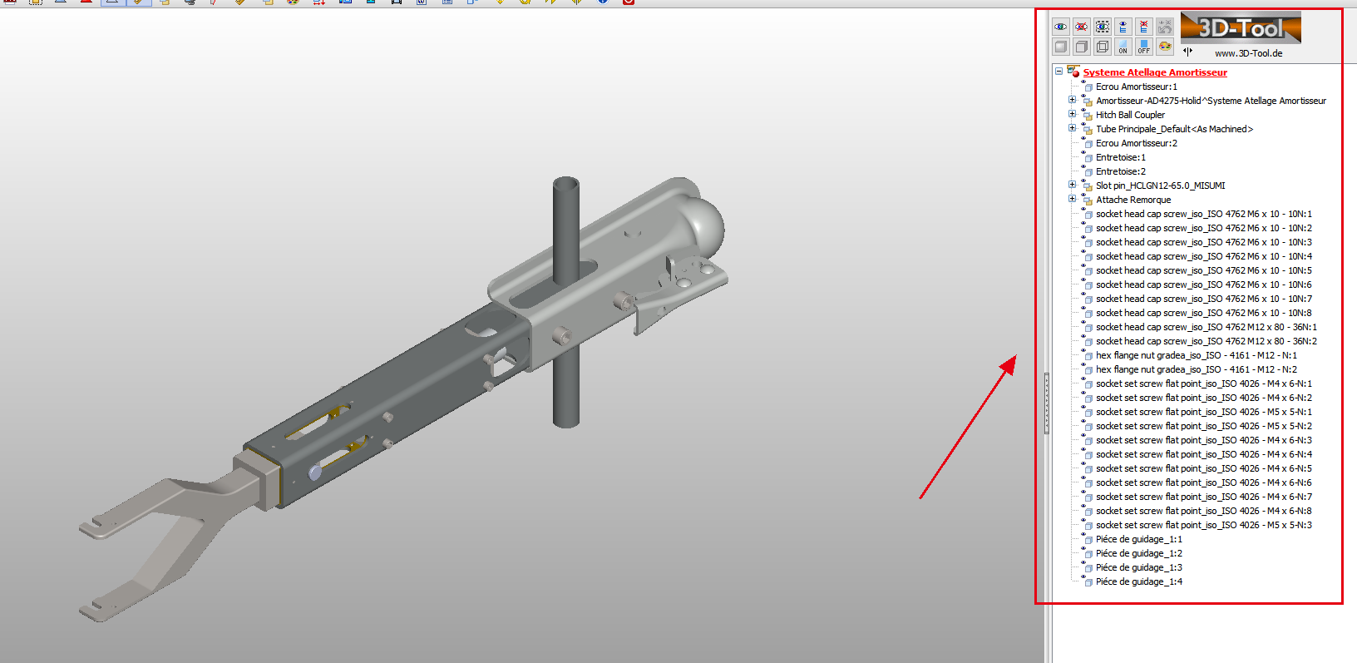The image size is (1357, 663).
Task: Click the root assembly icon with red dot
Action: (x=1073, y=72)
